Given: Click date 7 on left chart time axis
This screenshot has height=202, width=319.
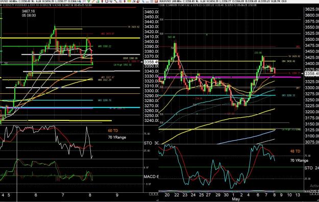Looking at the screenshot, I should [63, 195].
